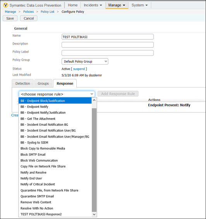Screen dimensions: 206x219
Task: Select Notify End User option
Action: coord(55,178)
